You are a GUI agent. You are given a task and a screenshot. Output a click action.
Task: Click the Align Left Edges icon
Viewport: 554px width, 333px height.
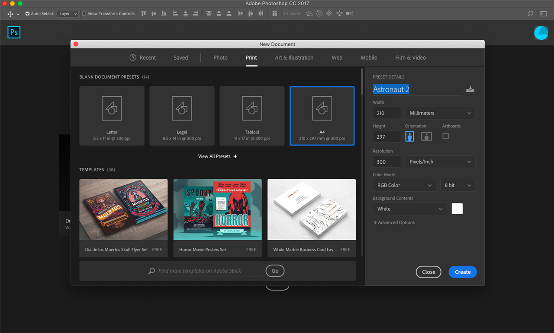[x=175, y=14]
